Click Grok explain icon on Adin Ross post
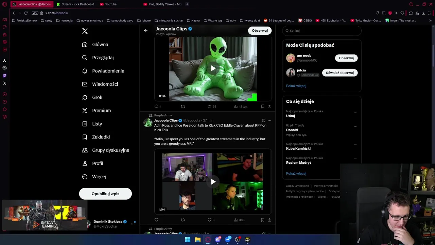Image resolution: width=435 pixels, height=245 pixels. [x=263, y=120]
